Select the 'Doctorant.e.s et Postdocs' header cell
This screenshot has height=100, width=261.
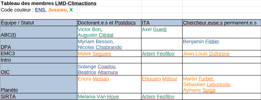click(x=109, y=23)
